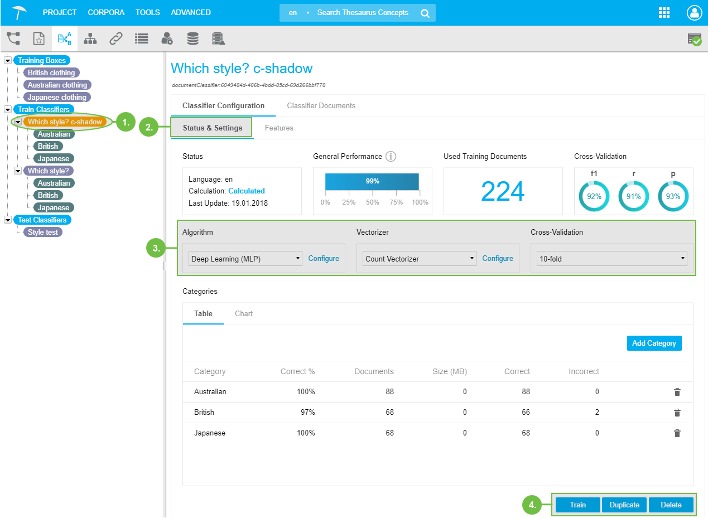The image size is (708, 518).
Task: Open the thesaurus tree structure icon
Action: 13,38
